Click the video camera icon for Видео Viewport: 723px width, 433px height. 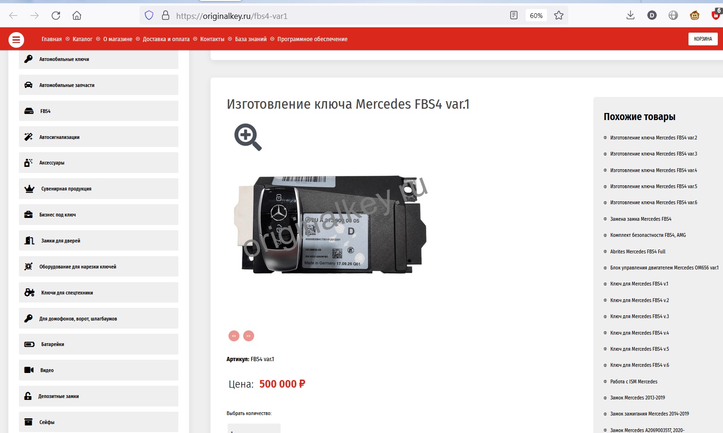click(29, 370)
